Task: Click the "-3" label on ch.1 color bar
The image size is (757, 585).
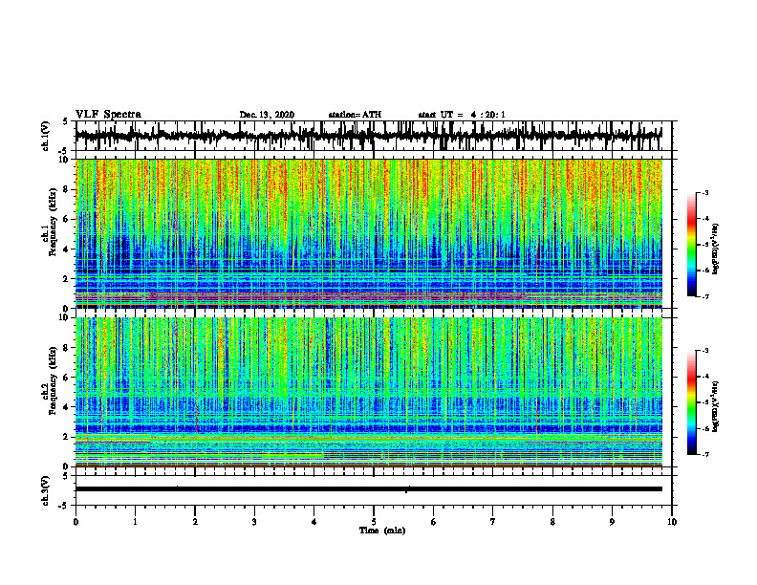Action: 705,192
